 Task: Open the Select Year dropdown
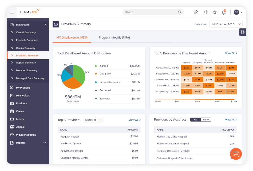(226, 24)
